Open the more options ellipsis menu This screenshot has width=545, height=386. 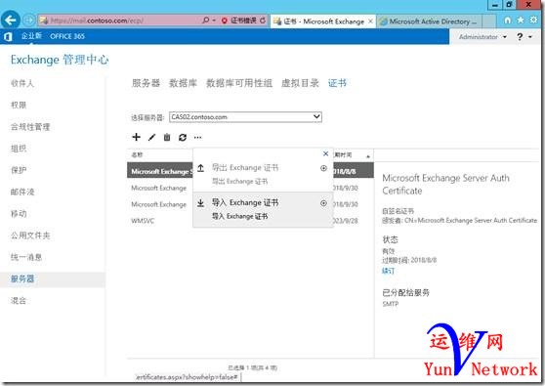click(197, 138)
